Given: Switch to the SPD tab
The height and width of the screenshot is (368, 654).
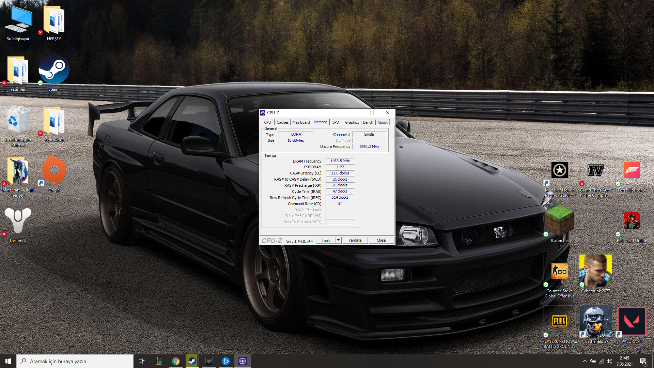Looking at the screenshot, I should click(x=336, y=122).
